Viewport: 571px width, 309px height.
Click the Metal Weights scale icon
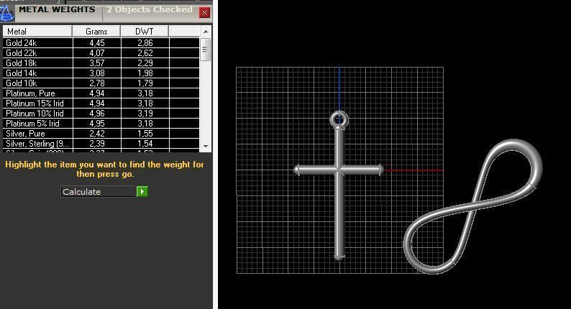[6, 13]
